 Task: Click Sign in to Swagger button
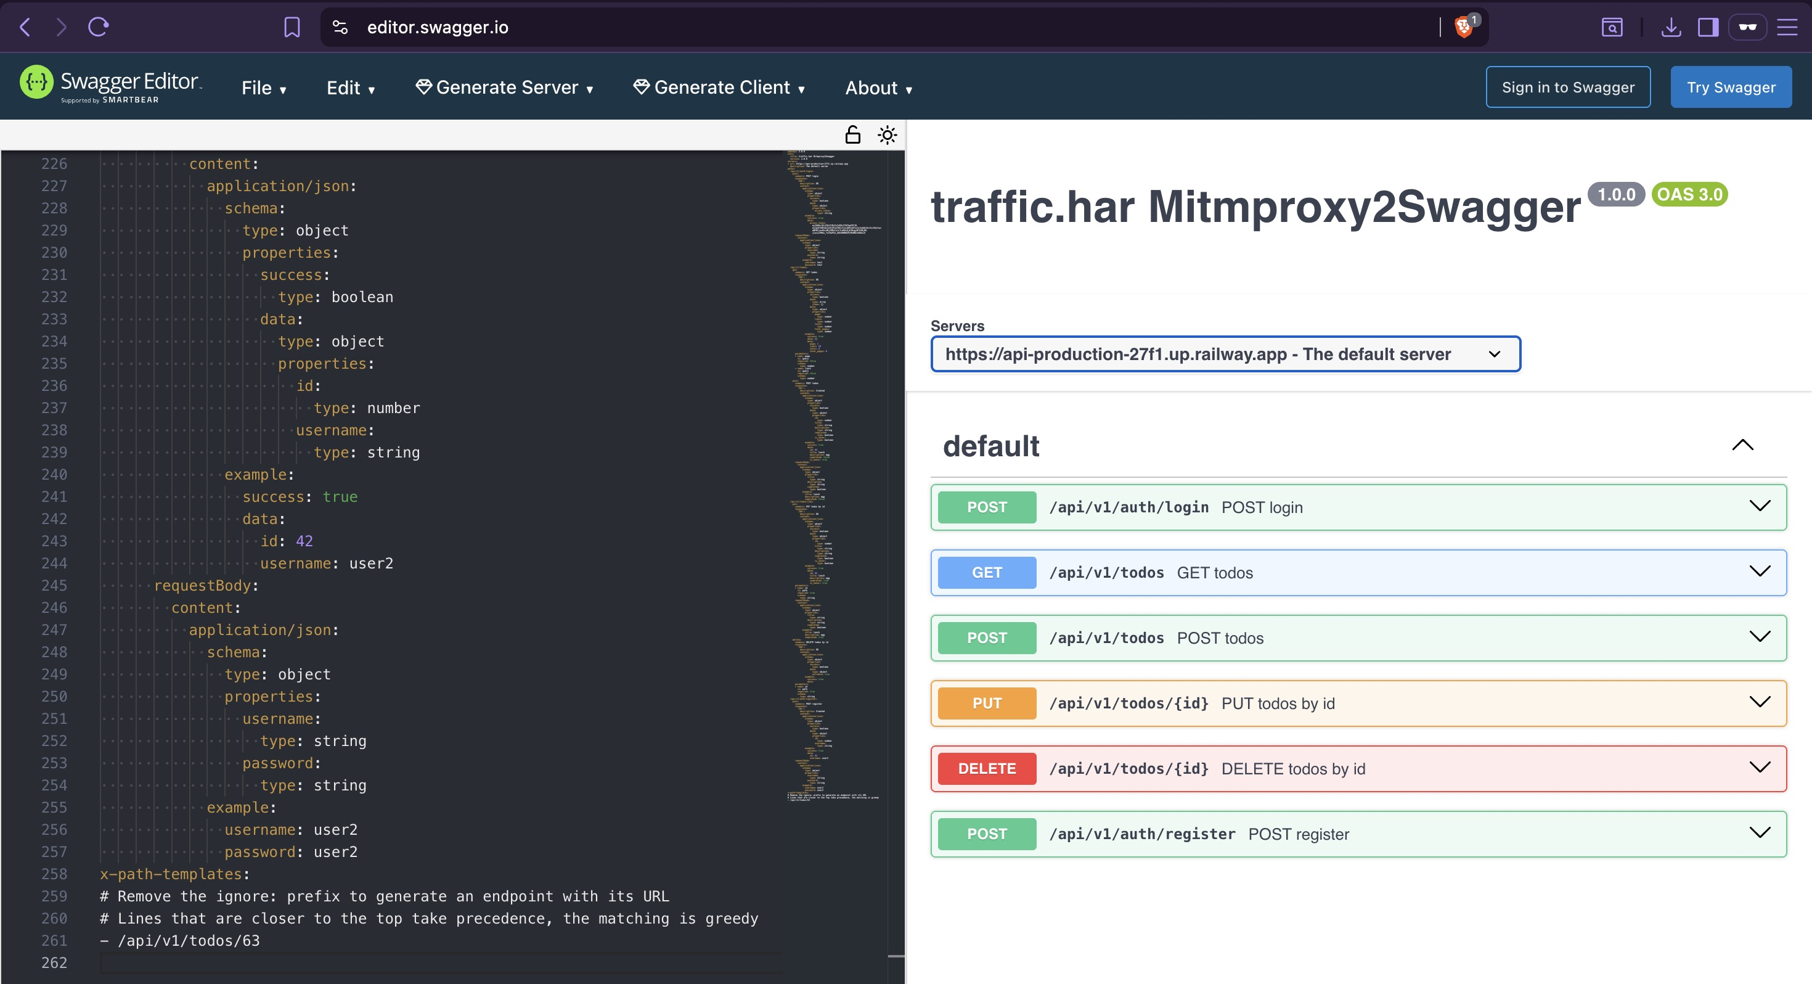coord(1568,88)
